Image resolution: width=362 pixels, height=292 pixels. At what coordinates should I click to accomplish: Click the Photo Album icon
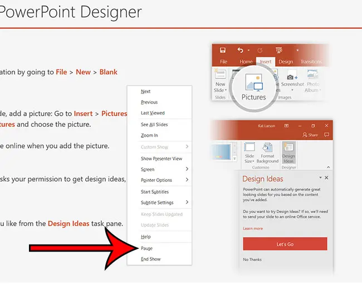point(312,75)
